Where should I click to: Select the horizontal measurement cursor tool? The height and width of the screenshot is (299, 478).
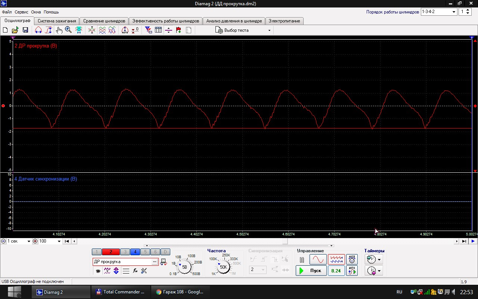[x=38, y=30]
